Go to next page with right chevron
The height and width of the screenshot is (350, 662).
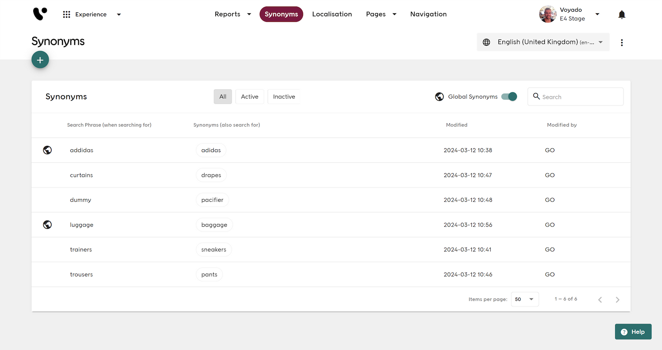pyautogui.click(x=617, y=300)
